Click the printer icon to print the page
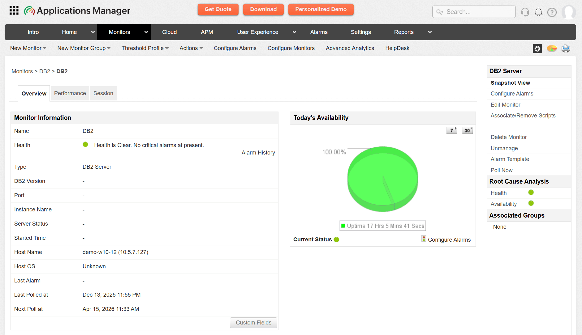 [566, 49]
